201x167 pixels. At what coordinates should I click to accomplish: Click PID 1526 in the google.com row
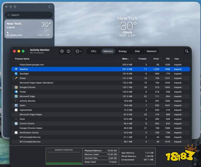(167, 65)
